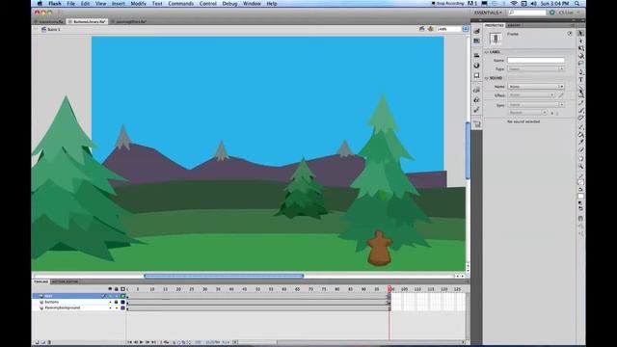Select the 3D Rotation tool
617x347 pixels.
pos(580,56)
